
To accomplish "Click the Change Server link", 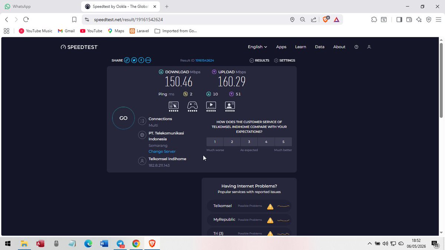I will tap(162, 151).
